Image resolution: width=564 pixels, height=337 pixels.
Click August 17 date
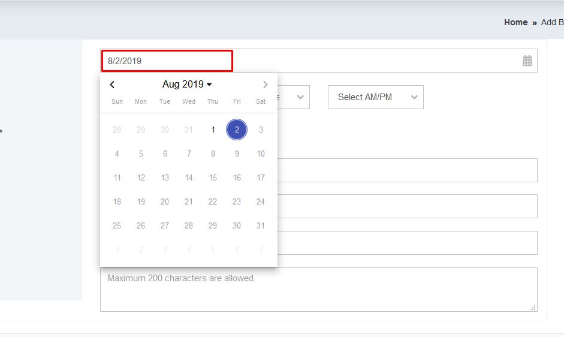tap(261, 178)
